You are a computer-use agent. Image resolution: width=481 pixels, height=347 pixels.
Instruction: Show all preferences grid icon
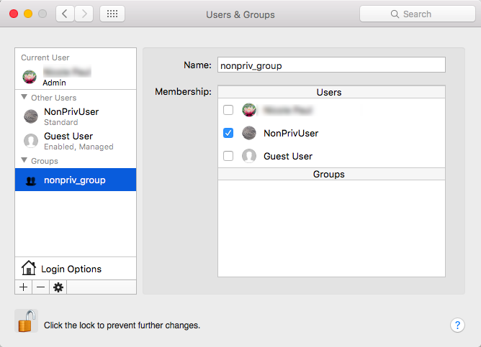[x=112, y=14]
